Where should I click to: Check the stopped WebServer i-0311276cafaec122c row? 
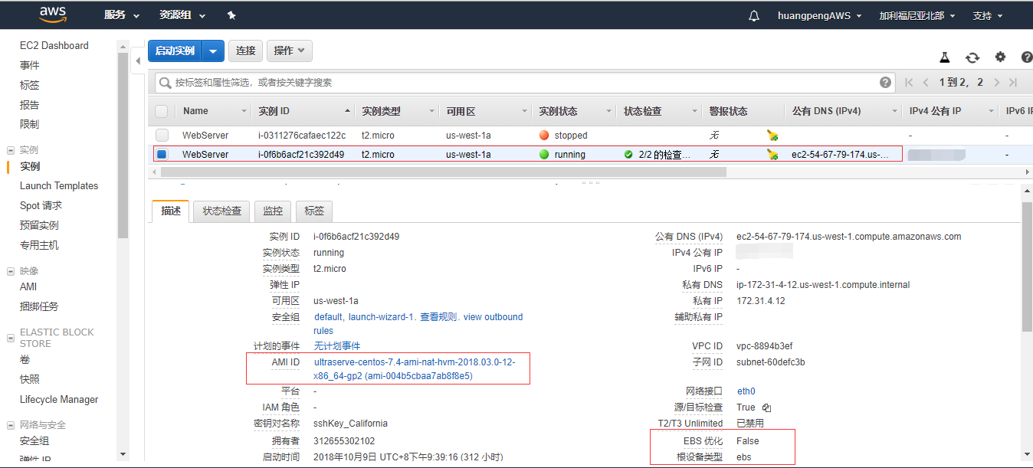162,136
